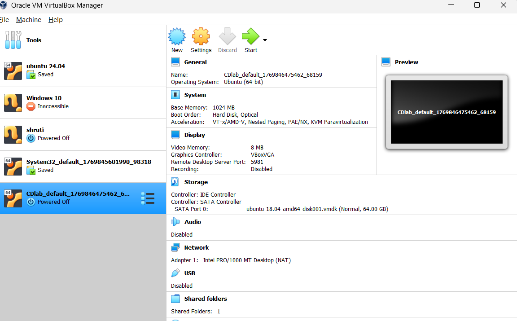Click the Tools sliders icon
The width and height of the screenshot is (517, 321).
point(13,40)
